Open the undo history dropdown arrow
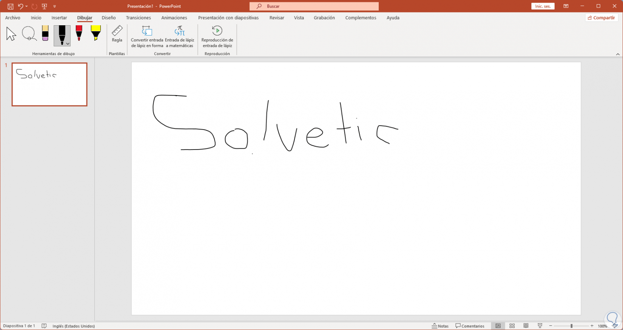Screen dimensions: 623x330 tap(26, 6)
